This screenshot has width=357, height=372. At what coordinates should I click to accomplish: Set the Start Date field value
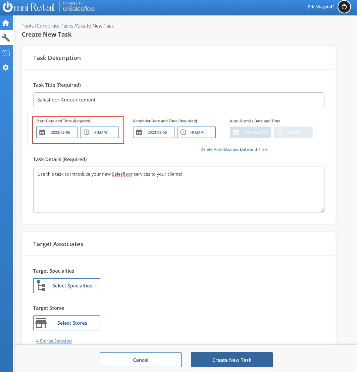point(57,132)
